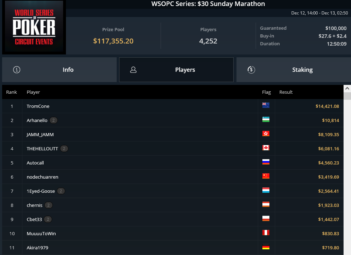Click the Info tab's circled i icon
351x255 pixels.
tap(17, 70)
